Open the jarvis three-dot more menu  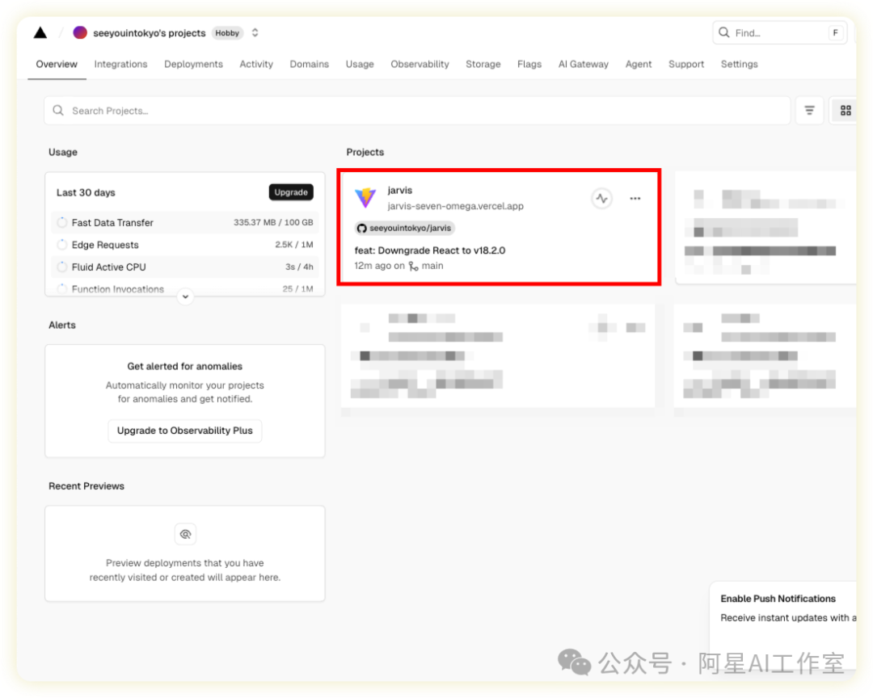635,198
